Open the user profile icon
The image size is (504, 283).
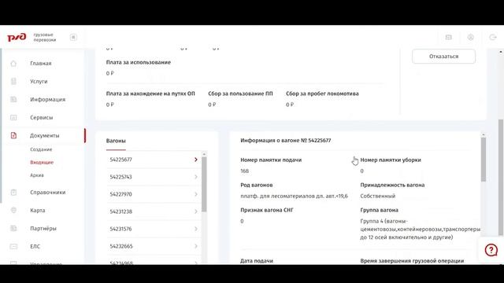coord(471,37)
